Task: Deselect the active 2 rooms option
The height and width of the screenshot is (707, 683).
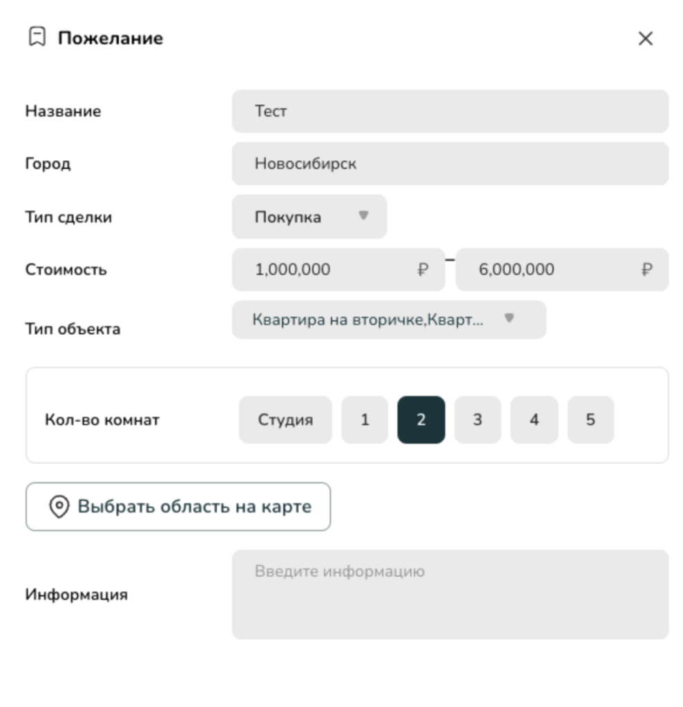Action: (421, 420)
